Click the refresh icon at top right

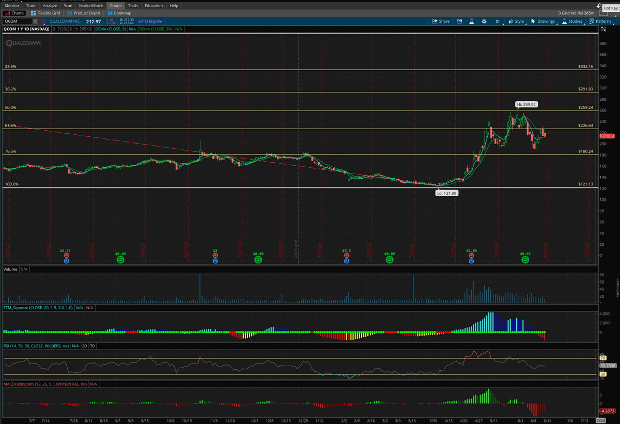point(599,6)
